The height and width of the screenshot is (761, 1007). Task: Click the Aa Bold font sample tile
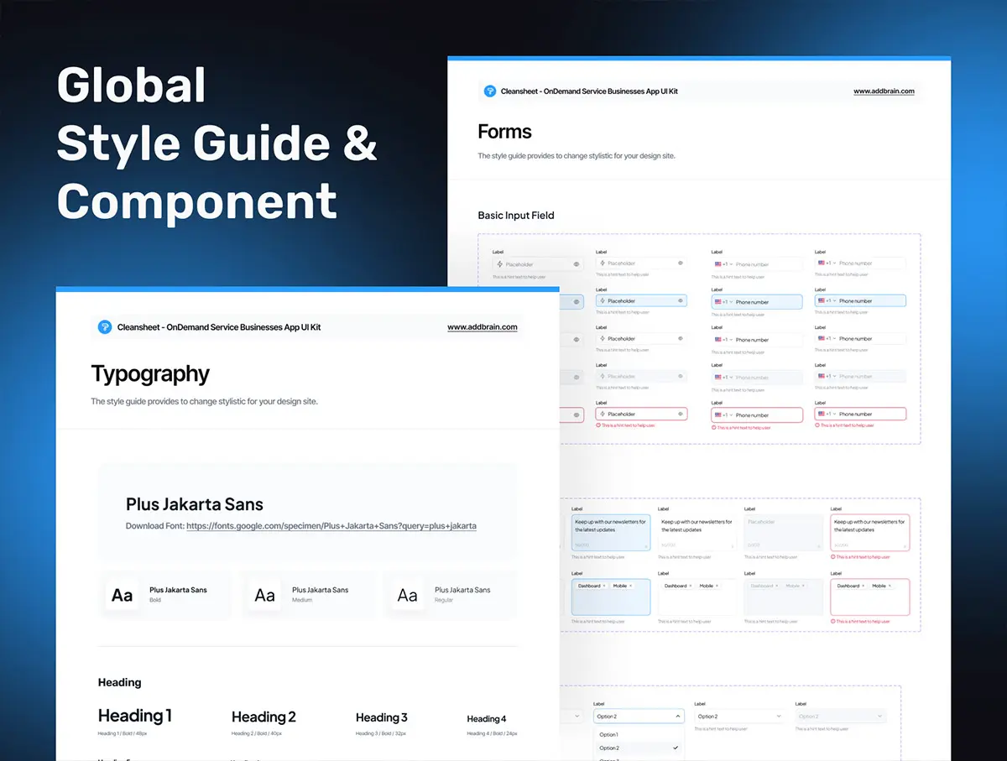tap(123, 596)
